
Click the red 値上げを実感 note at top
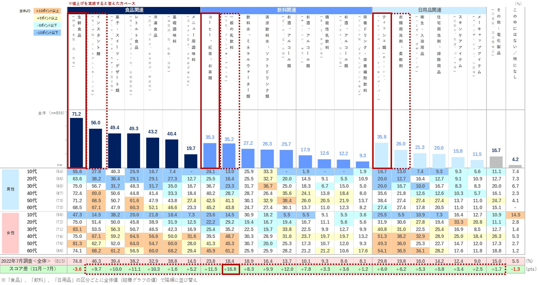click(102, 3)
